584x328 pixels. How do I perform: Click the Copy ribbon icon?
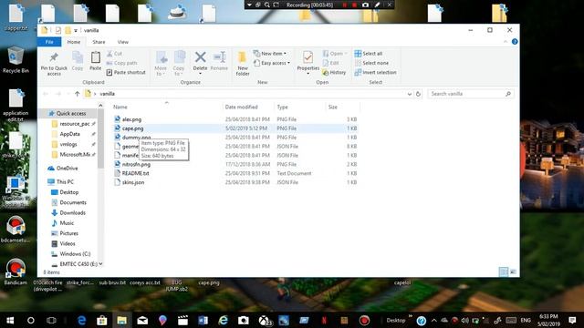click(78, 61)
